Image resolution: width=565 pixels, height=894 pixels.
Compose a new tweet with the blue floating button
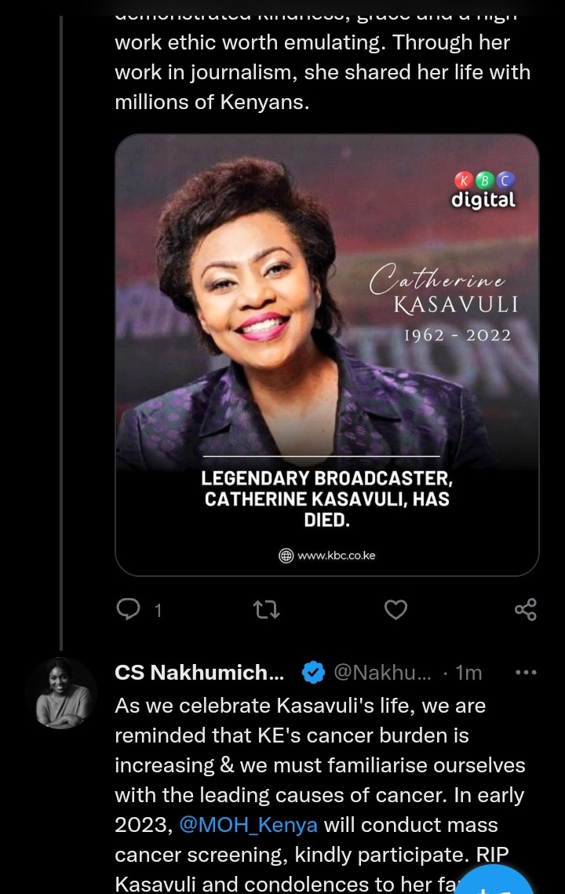[494, 881]
